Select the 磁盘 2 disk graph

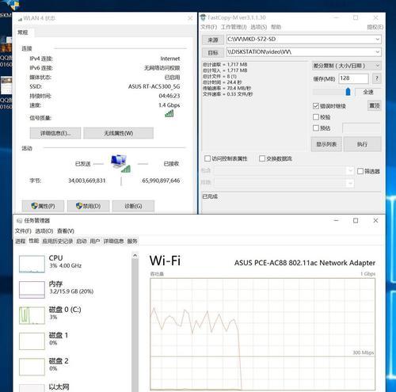coord(32,367)
